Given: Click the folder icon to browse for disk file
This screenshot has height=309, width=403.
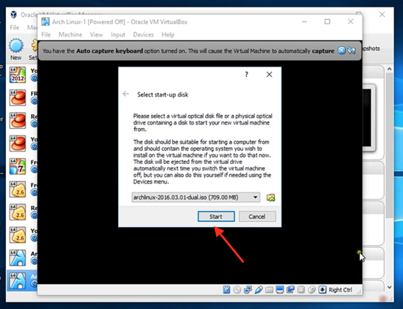Looking at the screenshot, I should [x=270, y=198].
